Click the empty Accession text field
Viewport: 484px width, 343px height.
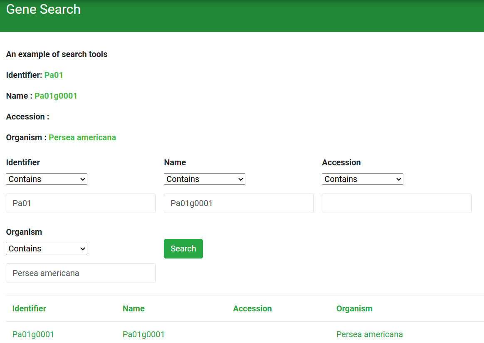point(397,203)
